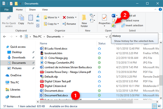Create a New folder

84,21
